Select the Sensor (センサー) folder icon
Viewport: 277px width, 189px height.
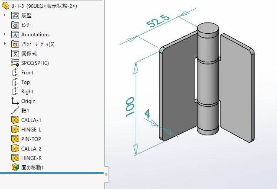[15, 25]
